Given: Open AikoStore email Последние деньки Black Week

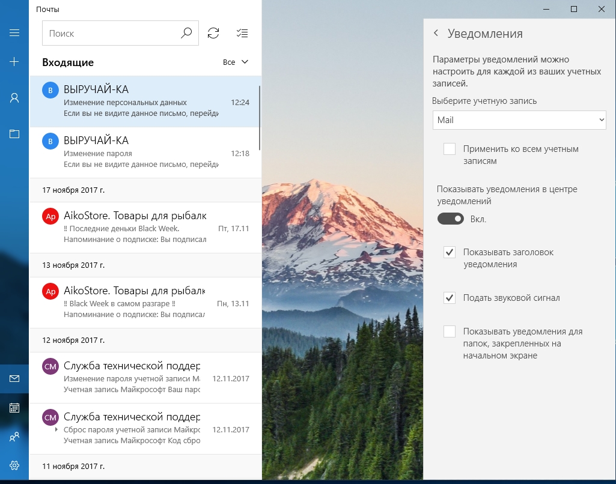Looking at the screenshot, I should pos(145,227).
